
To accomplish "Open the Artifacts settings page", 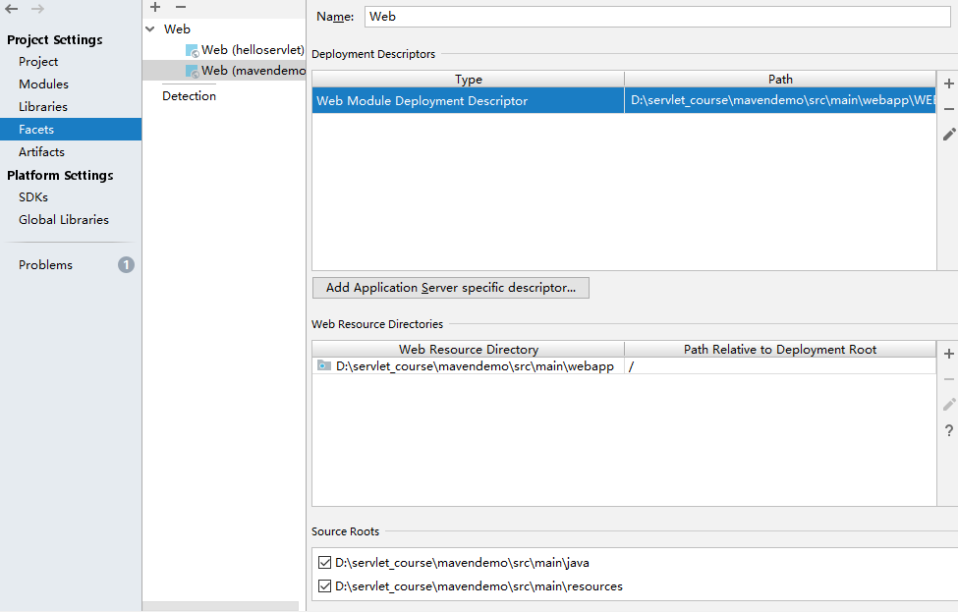I will pos(41,152).
